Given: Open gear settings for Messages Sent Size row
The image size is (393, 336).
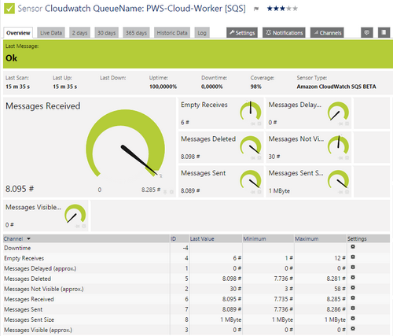Looking at the screenshot, I should 353,319.
